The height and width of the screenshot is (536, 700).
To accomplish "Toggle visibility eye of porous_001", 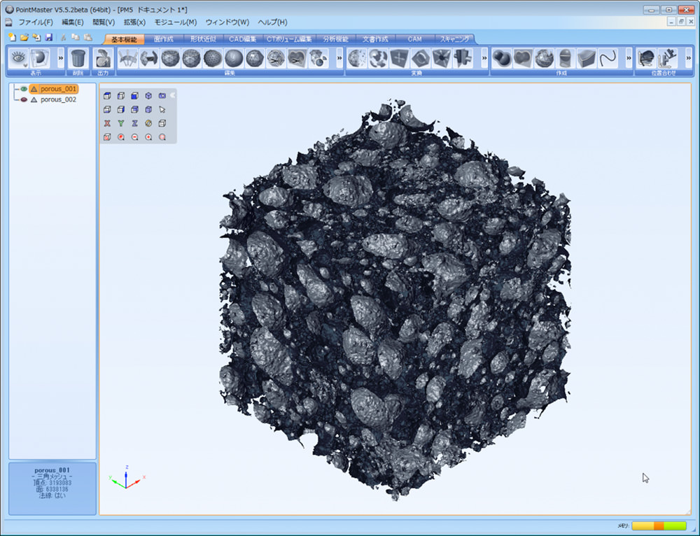I will [24, 89].
